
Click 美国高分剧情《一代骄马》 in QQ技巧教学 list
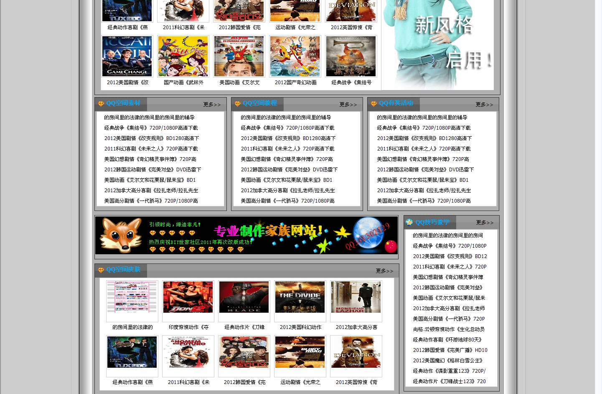pos(449,319)
